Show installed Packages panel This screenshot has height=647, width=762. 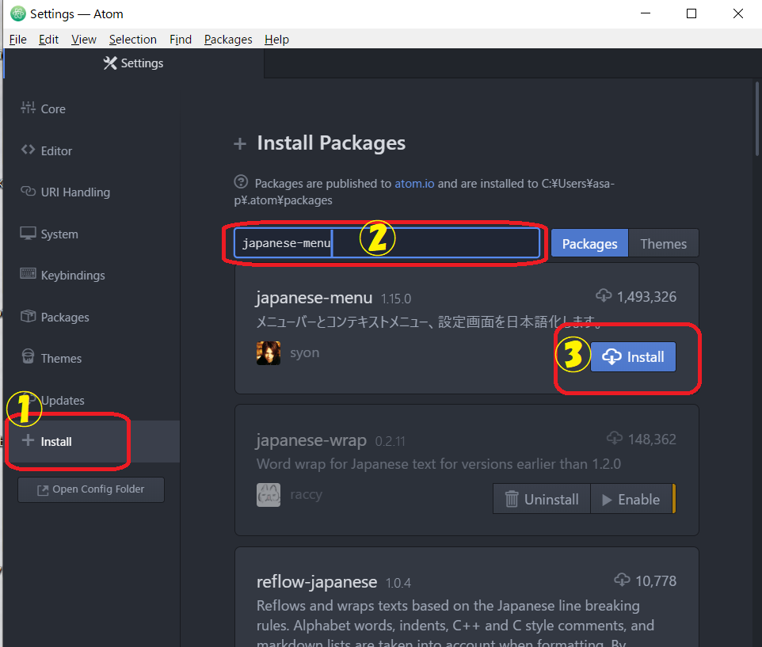(64, 318)
